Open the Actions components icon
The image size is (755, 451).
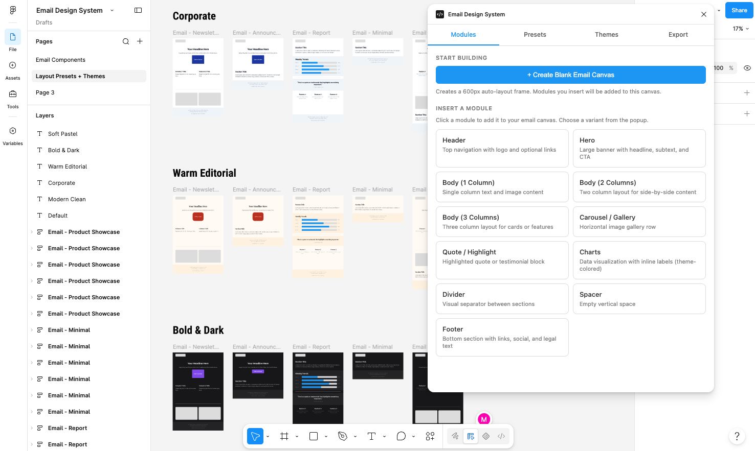click(430, 436)
